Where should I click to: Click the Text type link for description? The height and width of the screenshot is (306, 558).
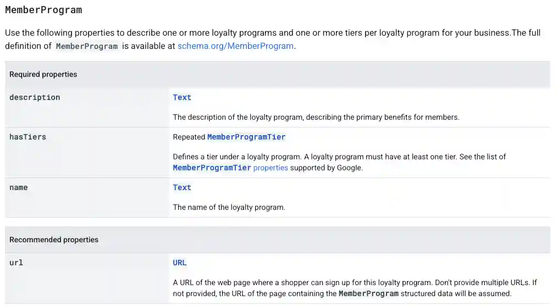[x=182, y=97]
